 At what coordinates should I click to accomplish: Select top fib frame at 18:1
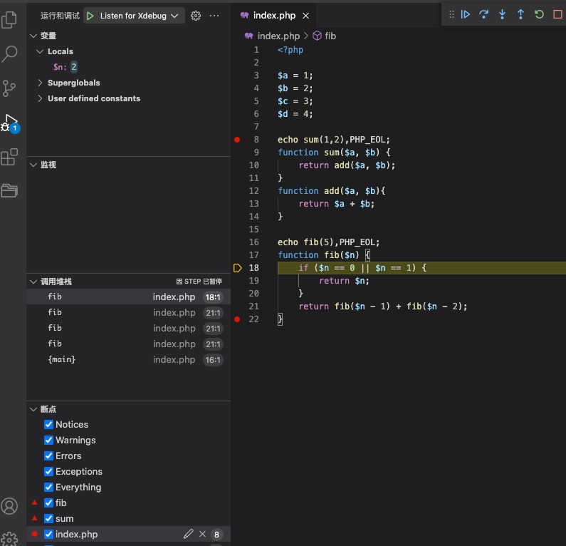tap(128, 297)
